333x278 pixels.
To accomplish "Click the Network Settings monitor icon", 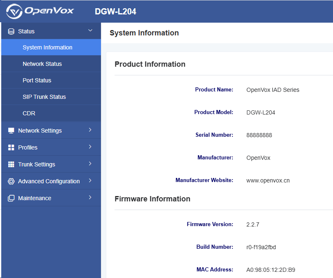I will click(x=11, y=131).
